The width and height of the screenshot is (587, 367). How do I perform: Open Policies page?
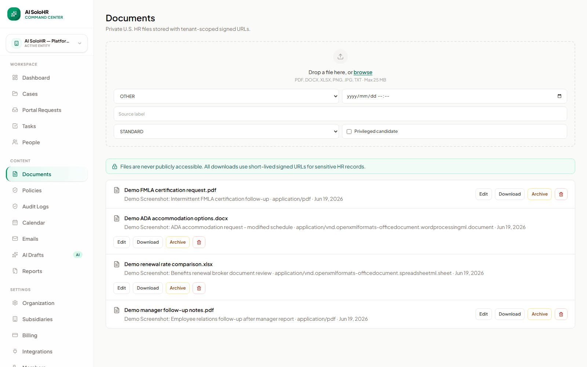point(47,190)
